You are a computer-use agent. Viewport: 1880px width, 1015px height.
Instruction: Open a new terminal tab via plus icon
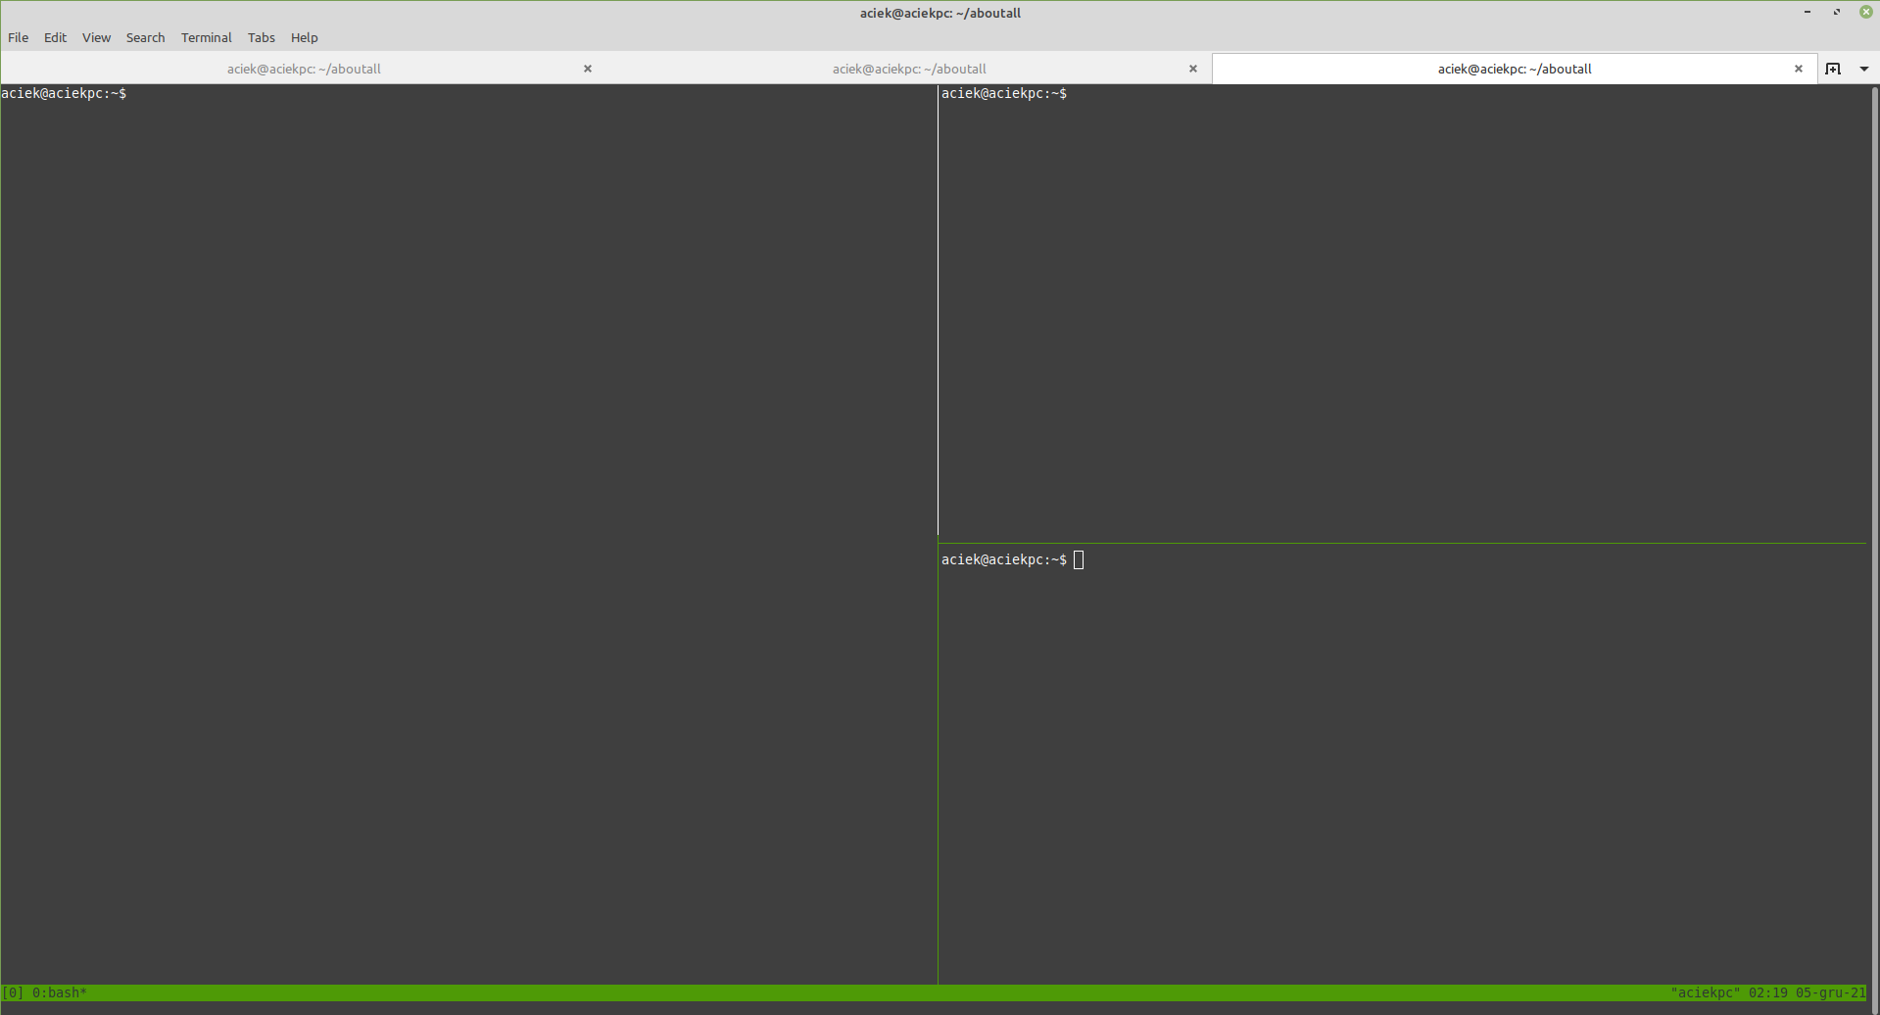pyautogui.click(x=1834, y=69)
